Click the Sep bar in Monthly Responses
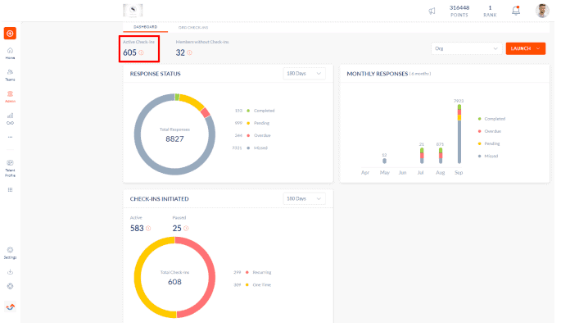This screenshot has height=327, width=561. click(459, 134)
